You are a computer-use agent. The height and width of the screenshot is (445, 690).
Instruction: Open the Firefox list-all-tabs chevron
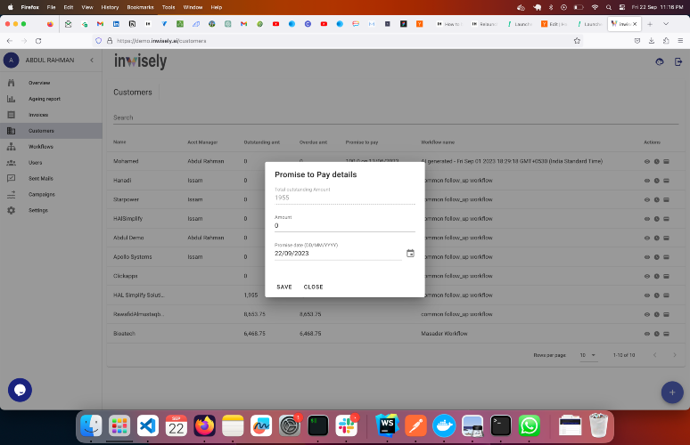click(x=666, y=24)
